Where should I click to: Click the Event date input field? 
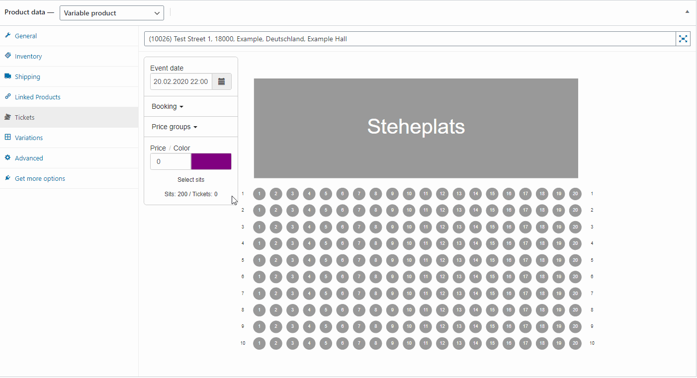coord(181,81)
